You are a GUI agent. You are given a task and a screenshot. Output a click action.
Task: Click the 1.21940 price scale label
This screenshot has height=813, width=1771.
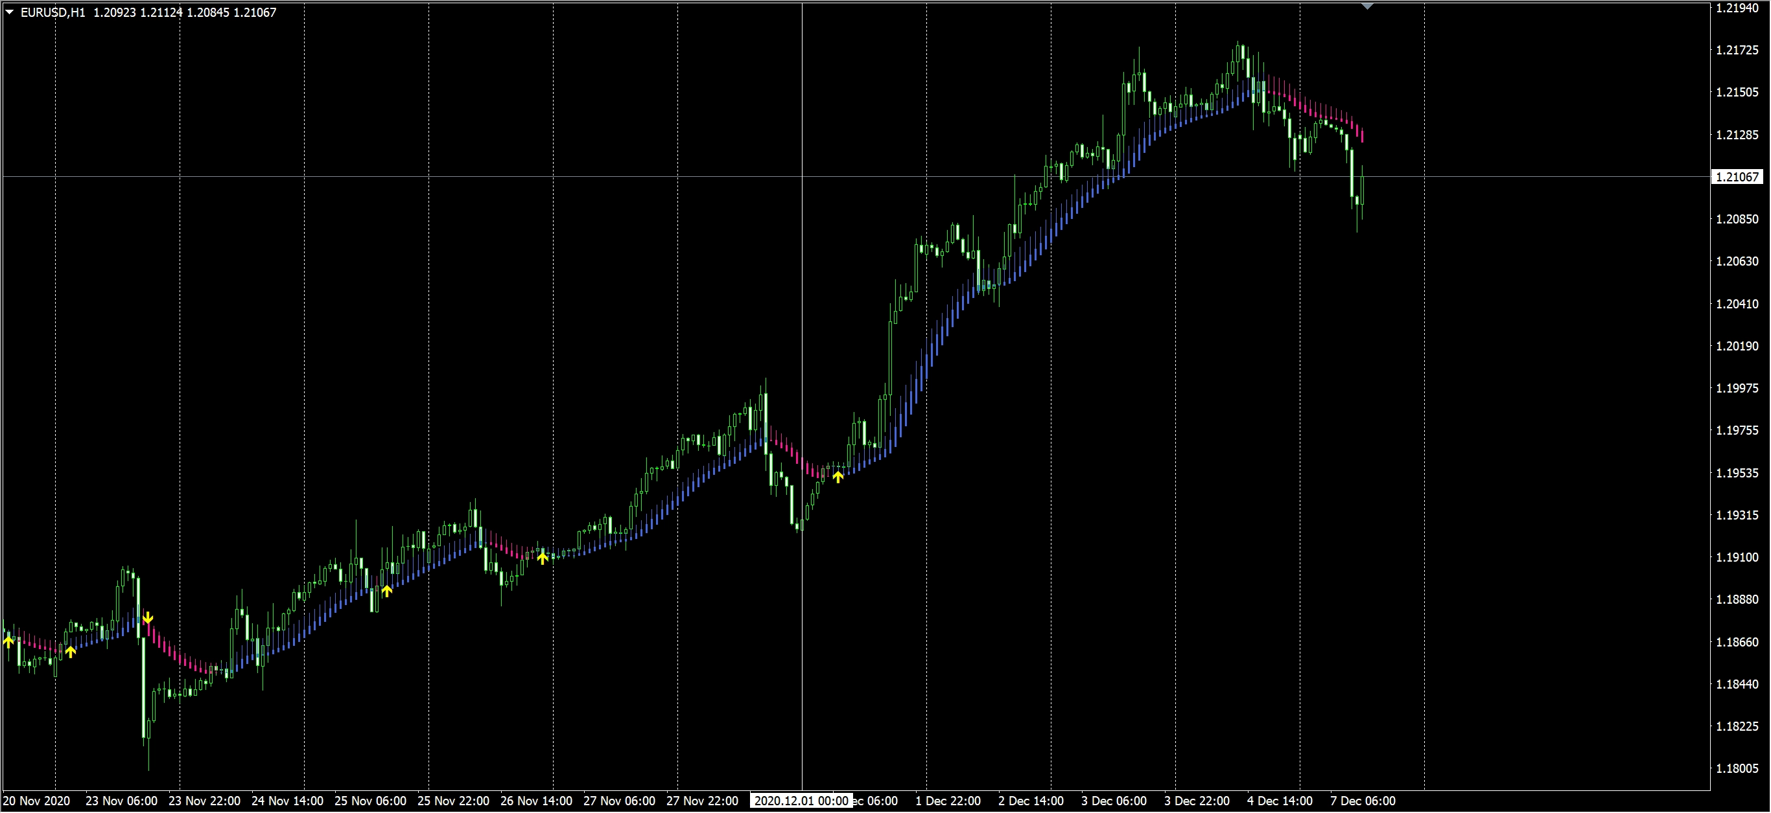coord(1737,8)
